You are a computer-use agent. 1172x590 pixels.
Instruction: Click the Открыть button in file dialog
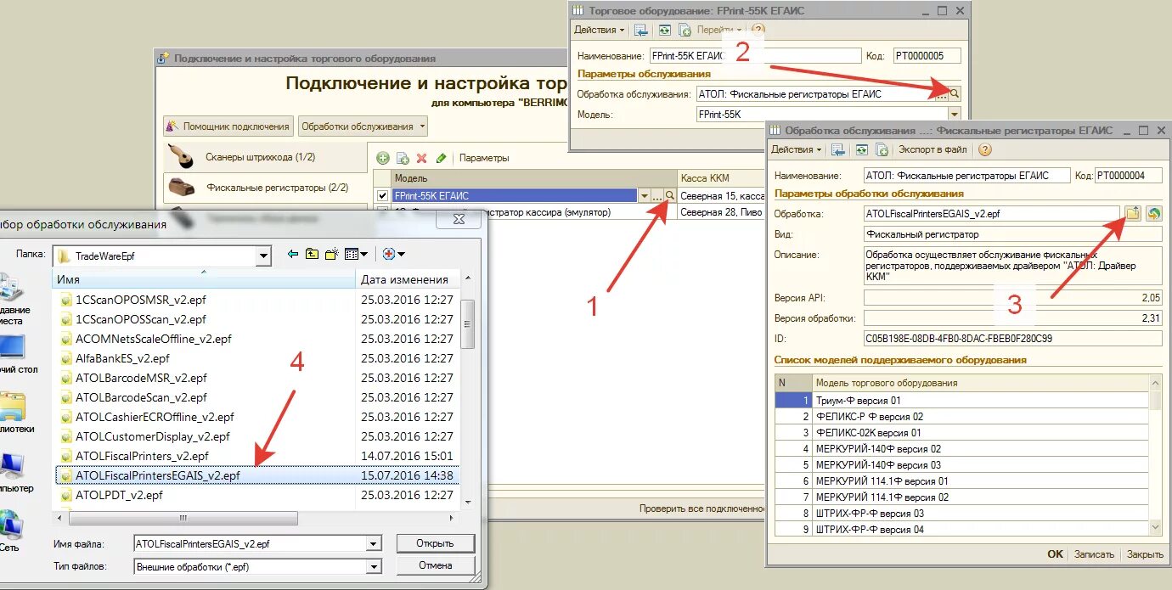click(x=435, y=543)
